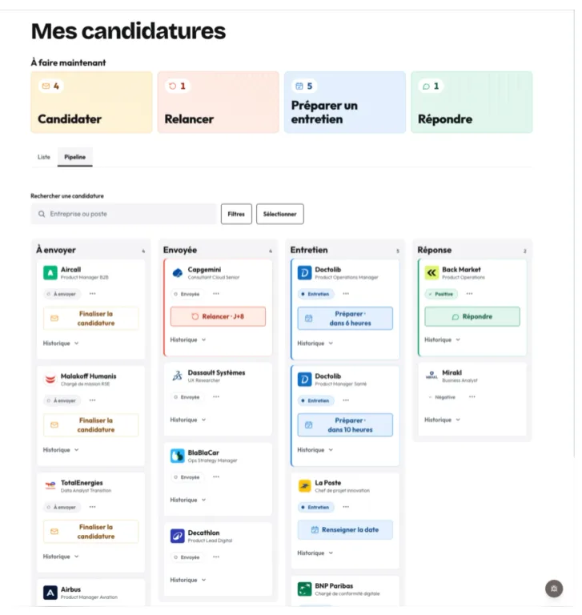Click the Relancer J+8 button on Capgemini

218,316
